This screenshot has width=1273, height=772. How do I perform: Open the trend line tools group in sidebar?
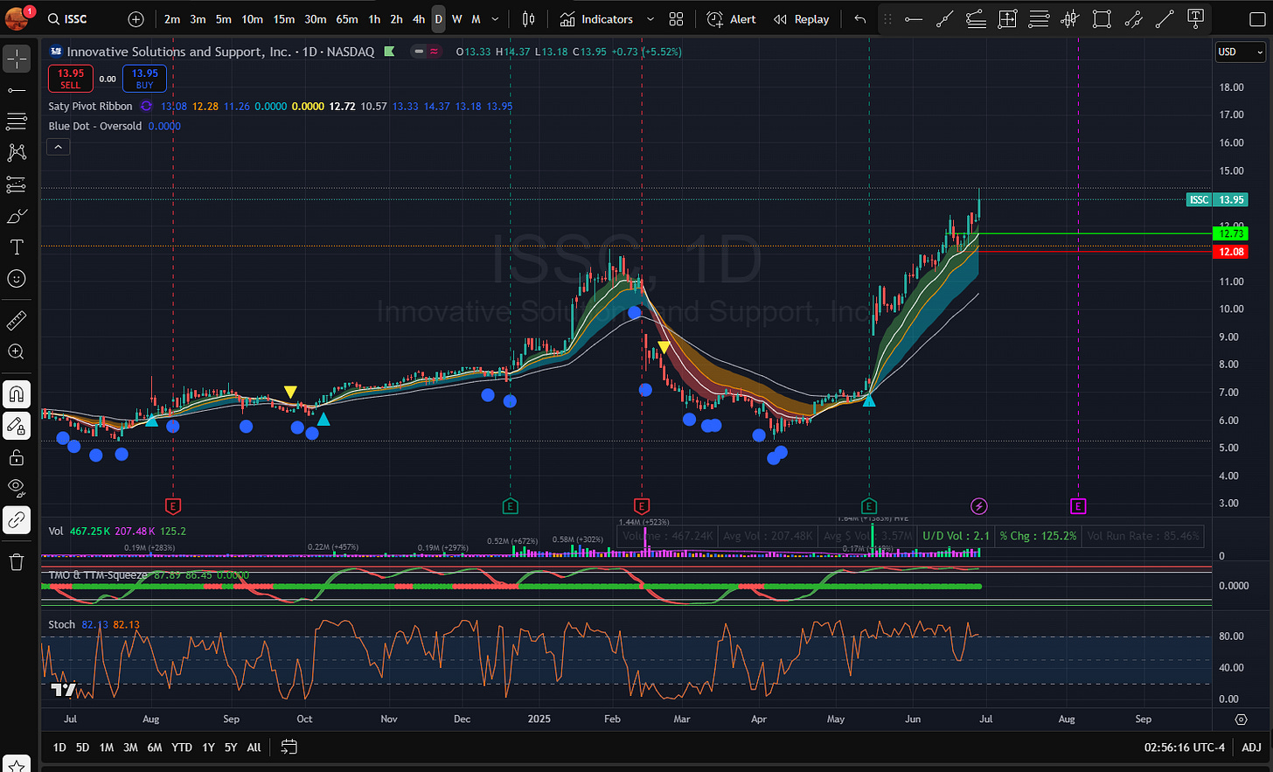(x=17, y=90)
